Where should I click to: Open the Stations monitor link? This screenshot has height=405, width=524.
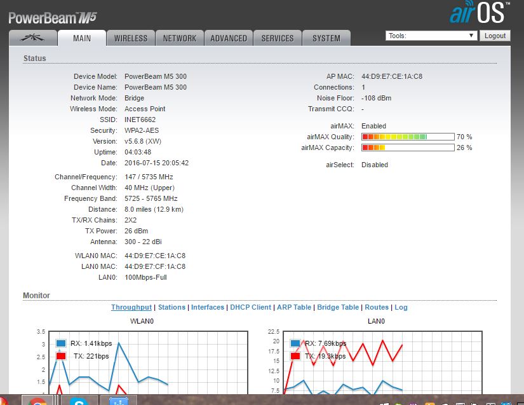pos(171,307)
